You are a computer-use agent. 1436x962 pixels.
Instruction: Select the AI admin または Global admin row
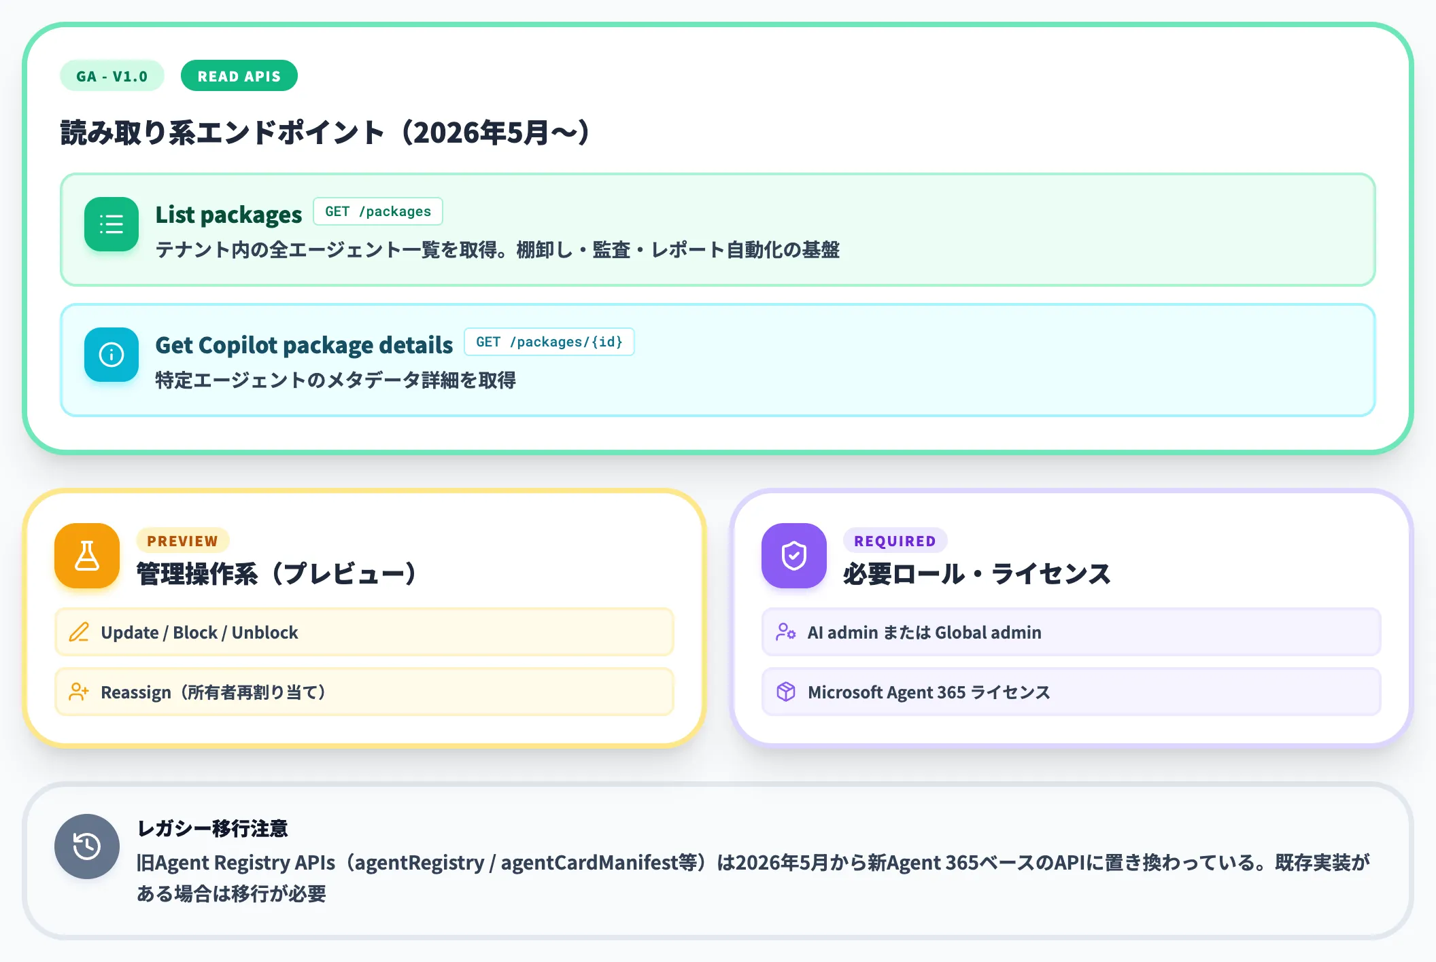tap(1072, 633)
